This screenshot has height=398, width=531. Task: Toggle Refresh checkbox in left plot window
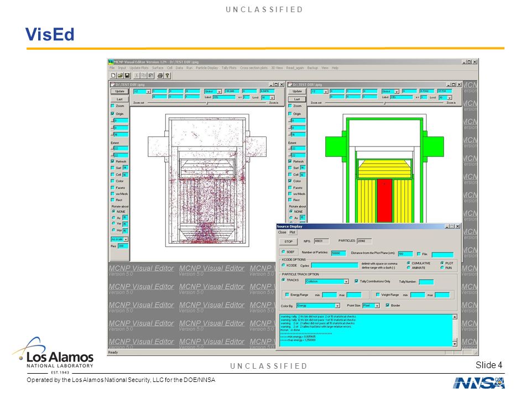pyautogui.click(x=113, y=161)
